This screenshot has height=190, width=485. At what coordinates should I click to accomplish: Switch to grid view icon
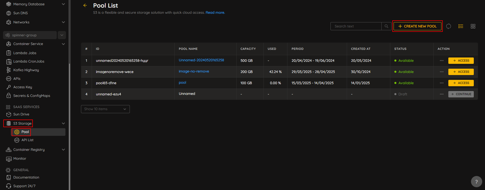[x=473, y=26]
